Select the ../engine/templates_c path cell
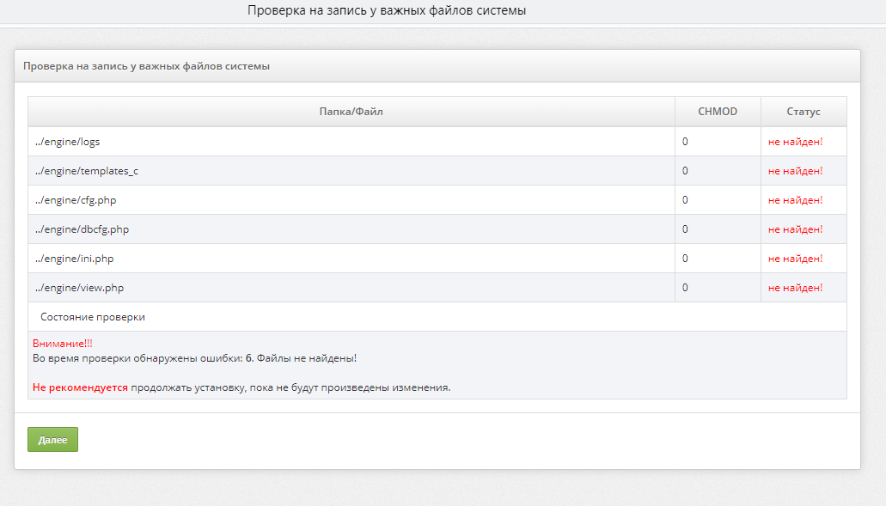Screen dimensions: 886x506 tap(86, 171)
